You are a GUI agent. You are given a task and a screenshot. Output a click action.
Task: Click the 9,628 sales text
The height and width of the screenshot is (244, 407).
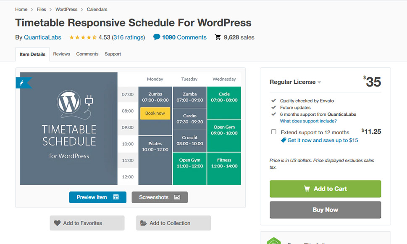239,37
